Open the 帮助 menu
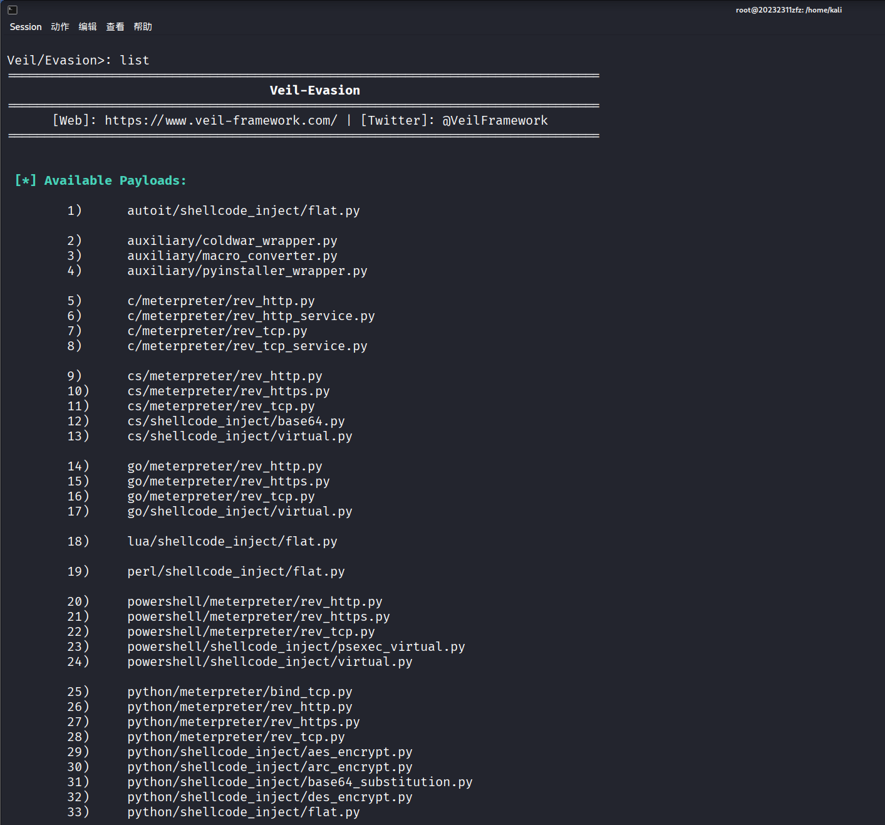Viewport: 885px width, 825px height. pos(143,27)
